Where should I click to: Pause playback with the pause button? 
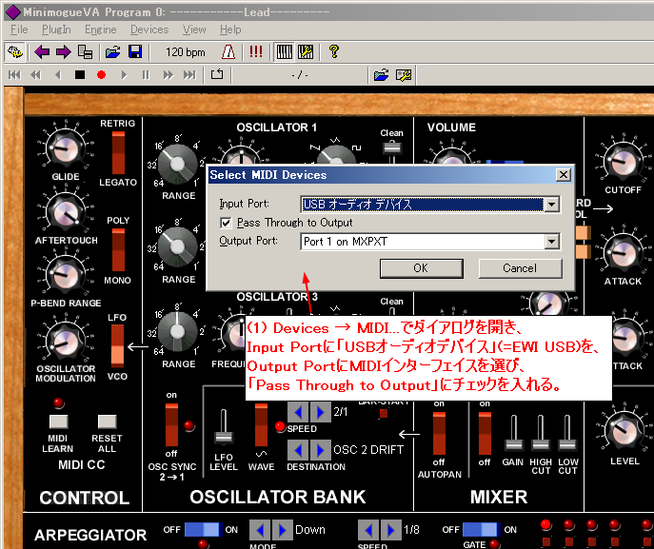[x=146, y=75]
